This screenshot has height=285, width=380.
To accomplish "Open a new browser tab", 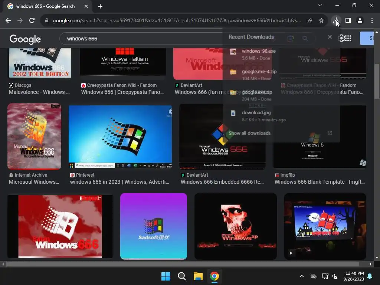I will pyautogui.click(x=100, y=6).
